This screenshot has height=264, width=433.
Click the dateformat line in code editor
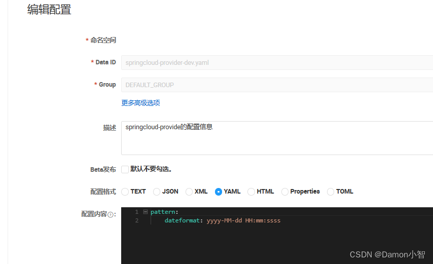(222, 220)
